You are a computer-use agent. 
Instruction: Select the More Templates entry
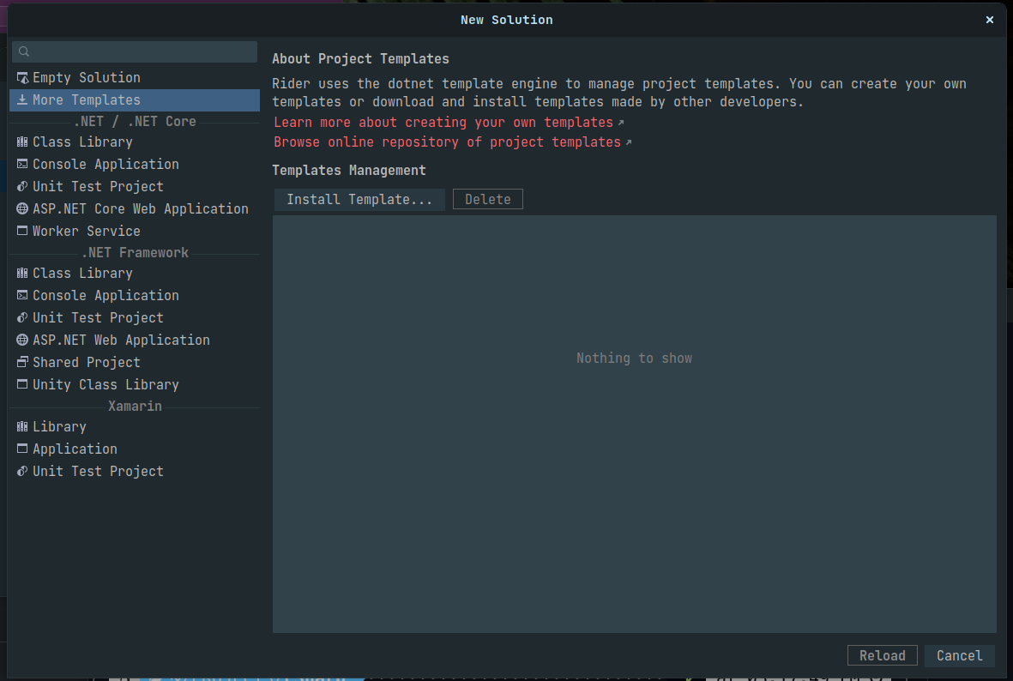(135, 99)
